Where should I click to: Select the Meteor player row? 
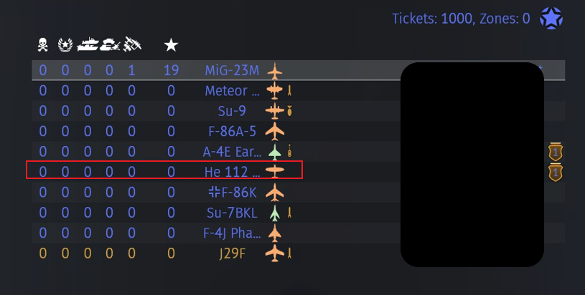164,91
